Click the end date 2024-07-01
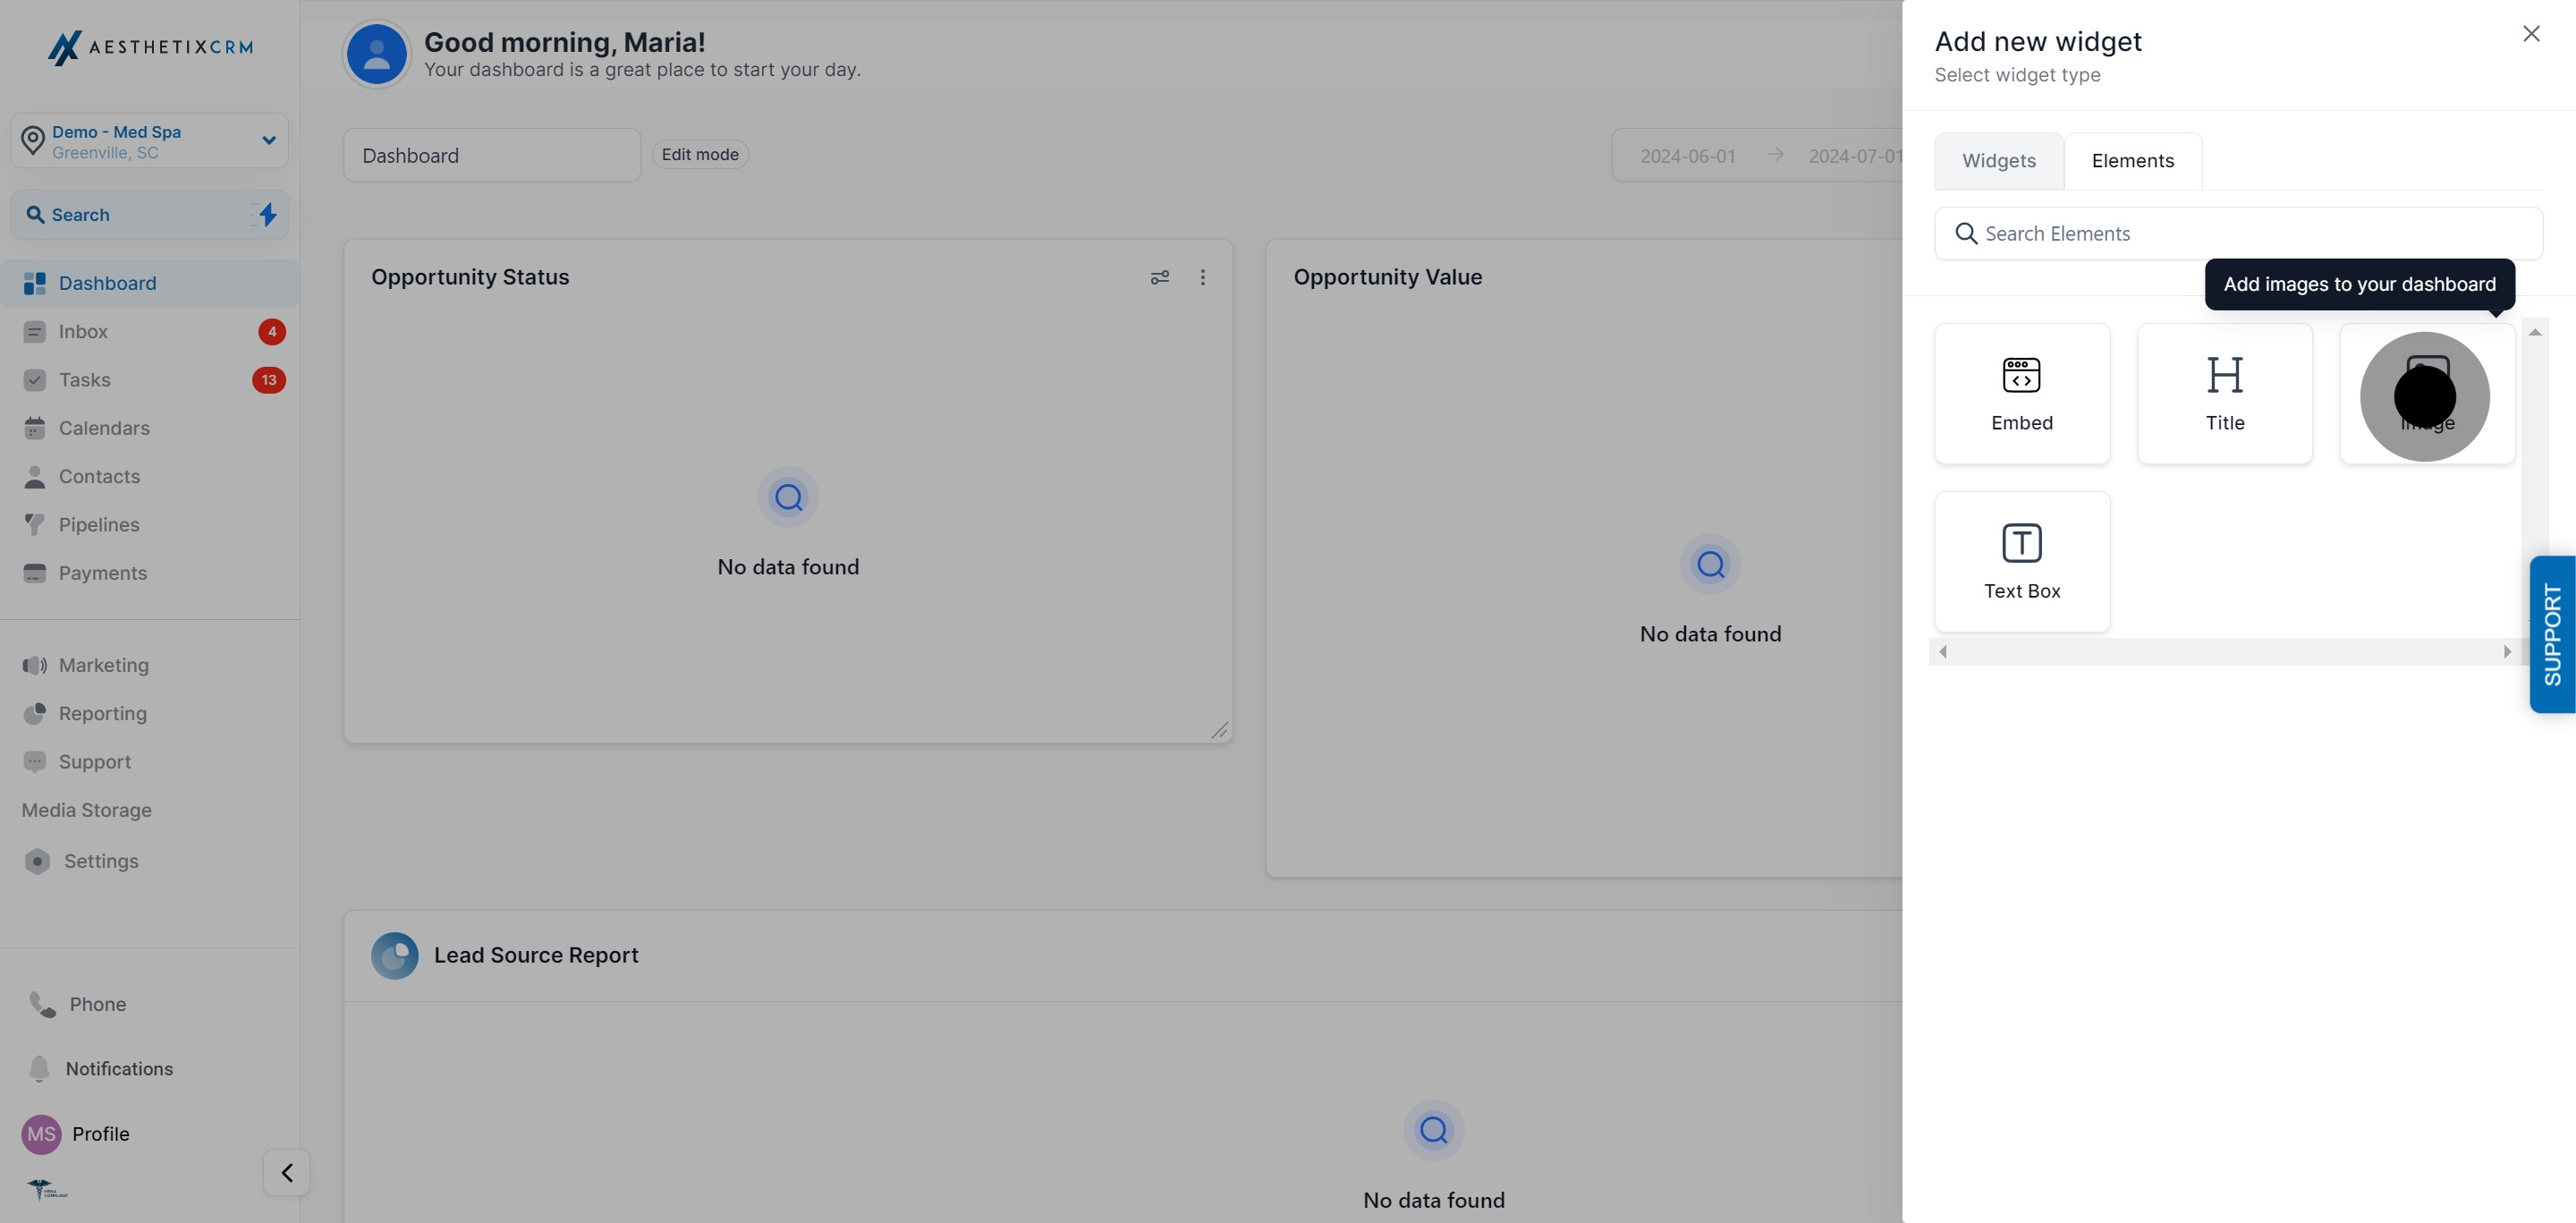 click(x=1854, y=156)
